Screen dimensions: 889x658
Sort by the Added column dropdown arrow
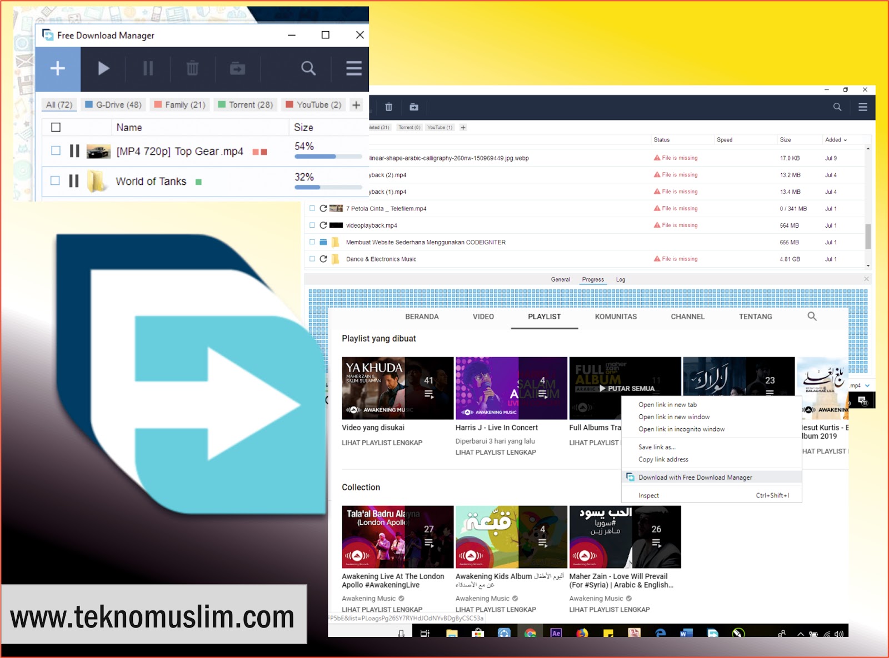point(845,140)
